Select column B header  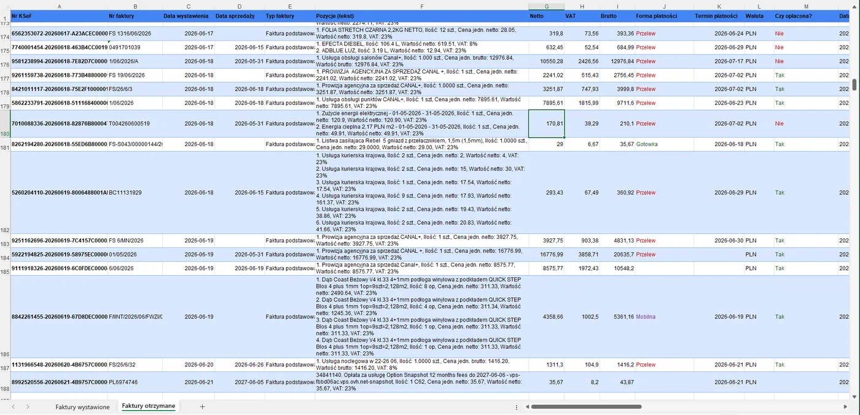(135, 6)
